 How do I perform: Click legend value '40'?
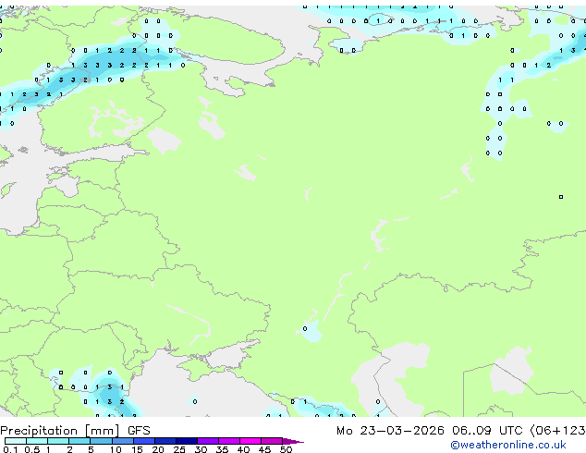tap(243, 449)
